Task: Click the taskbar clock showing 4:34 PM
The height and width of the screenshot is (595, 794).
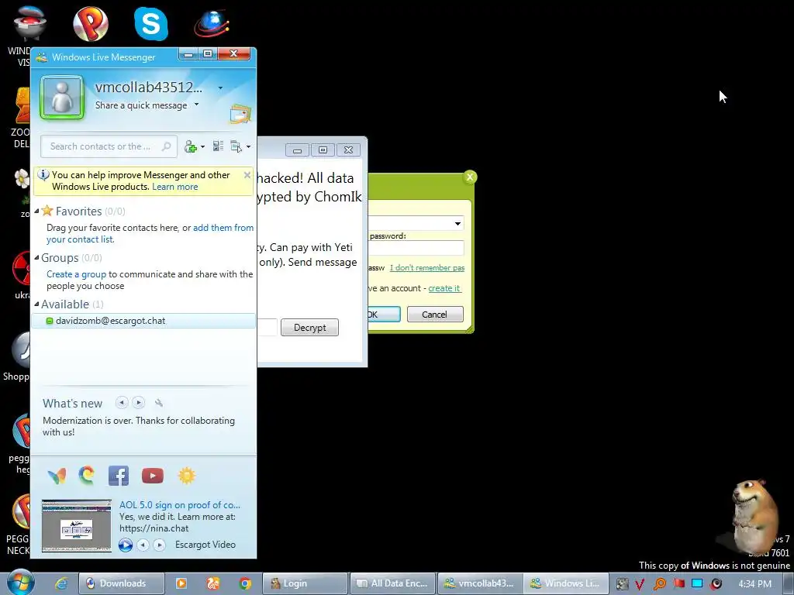Action: (754, 584)
